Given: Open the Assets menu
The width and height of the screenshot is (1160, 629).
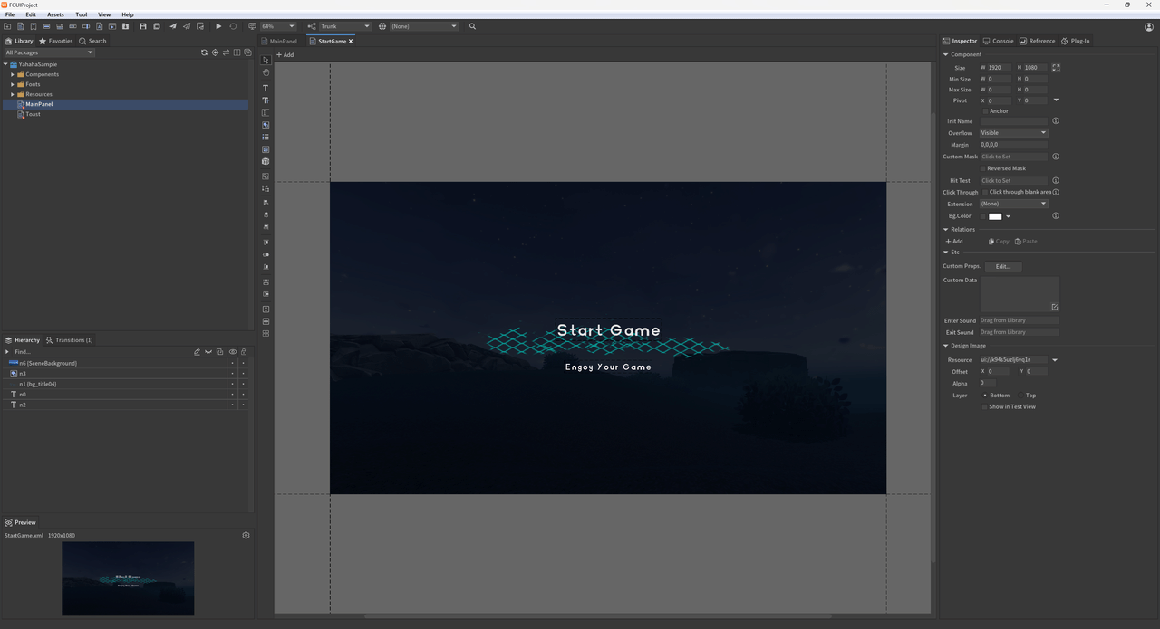Looking at the screenshot, I should click(55, 14).
